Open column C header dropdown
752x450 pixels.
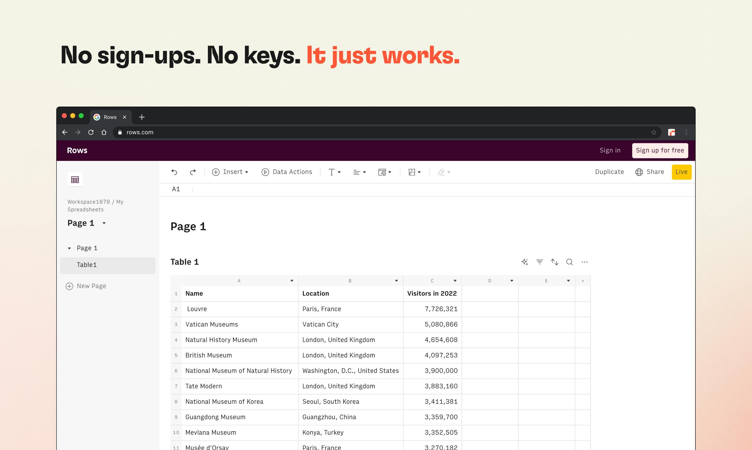455,281
